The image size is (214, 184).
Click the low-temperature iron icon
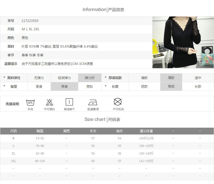pos(93,102)
